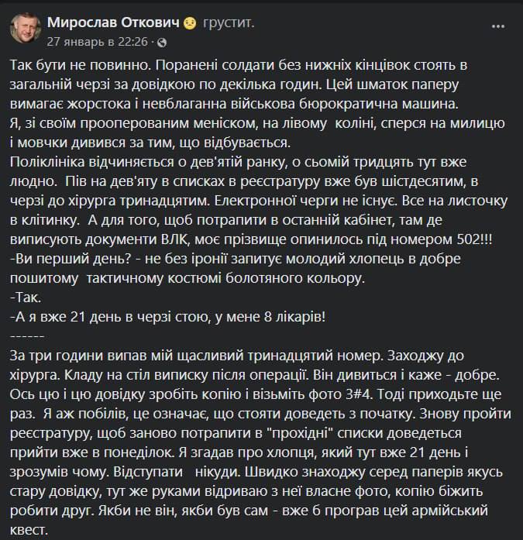Viewport: 523px width, 540px height.
Task: Click the opening line Так бути не повинно
Action: pyautogui.click(x=79, y=64)
